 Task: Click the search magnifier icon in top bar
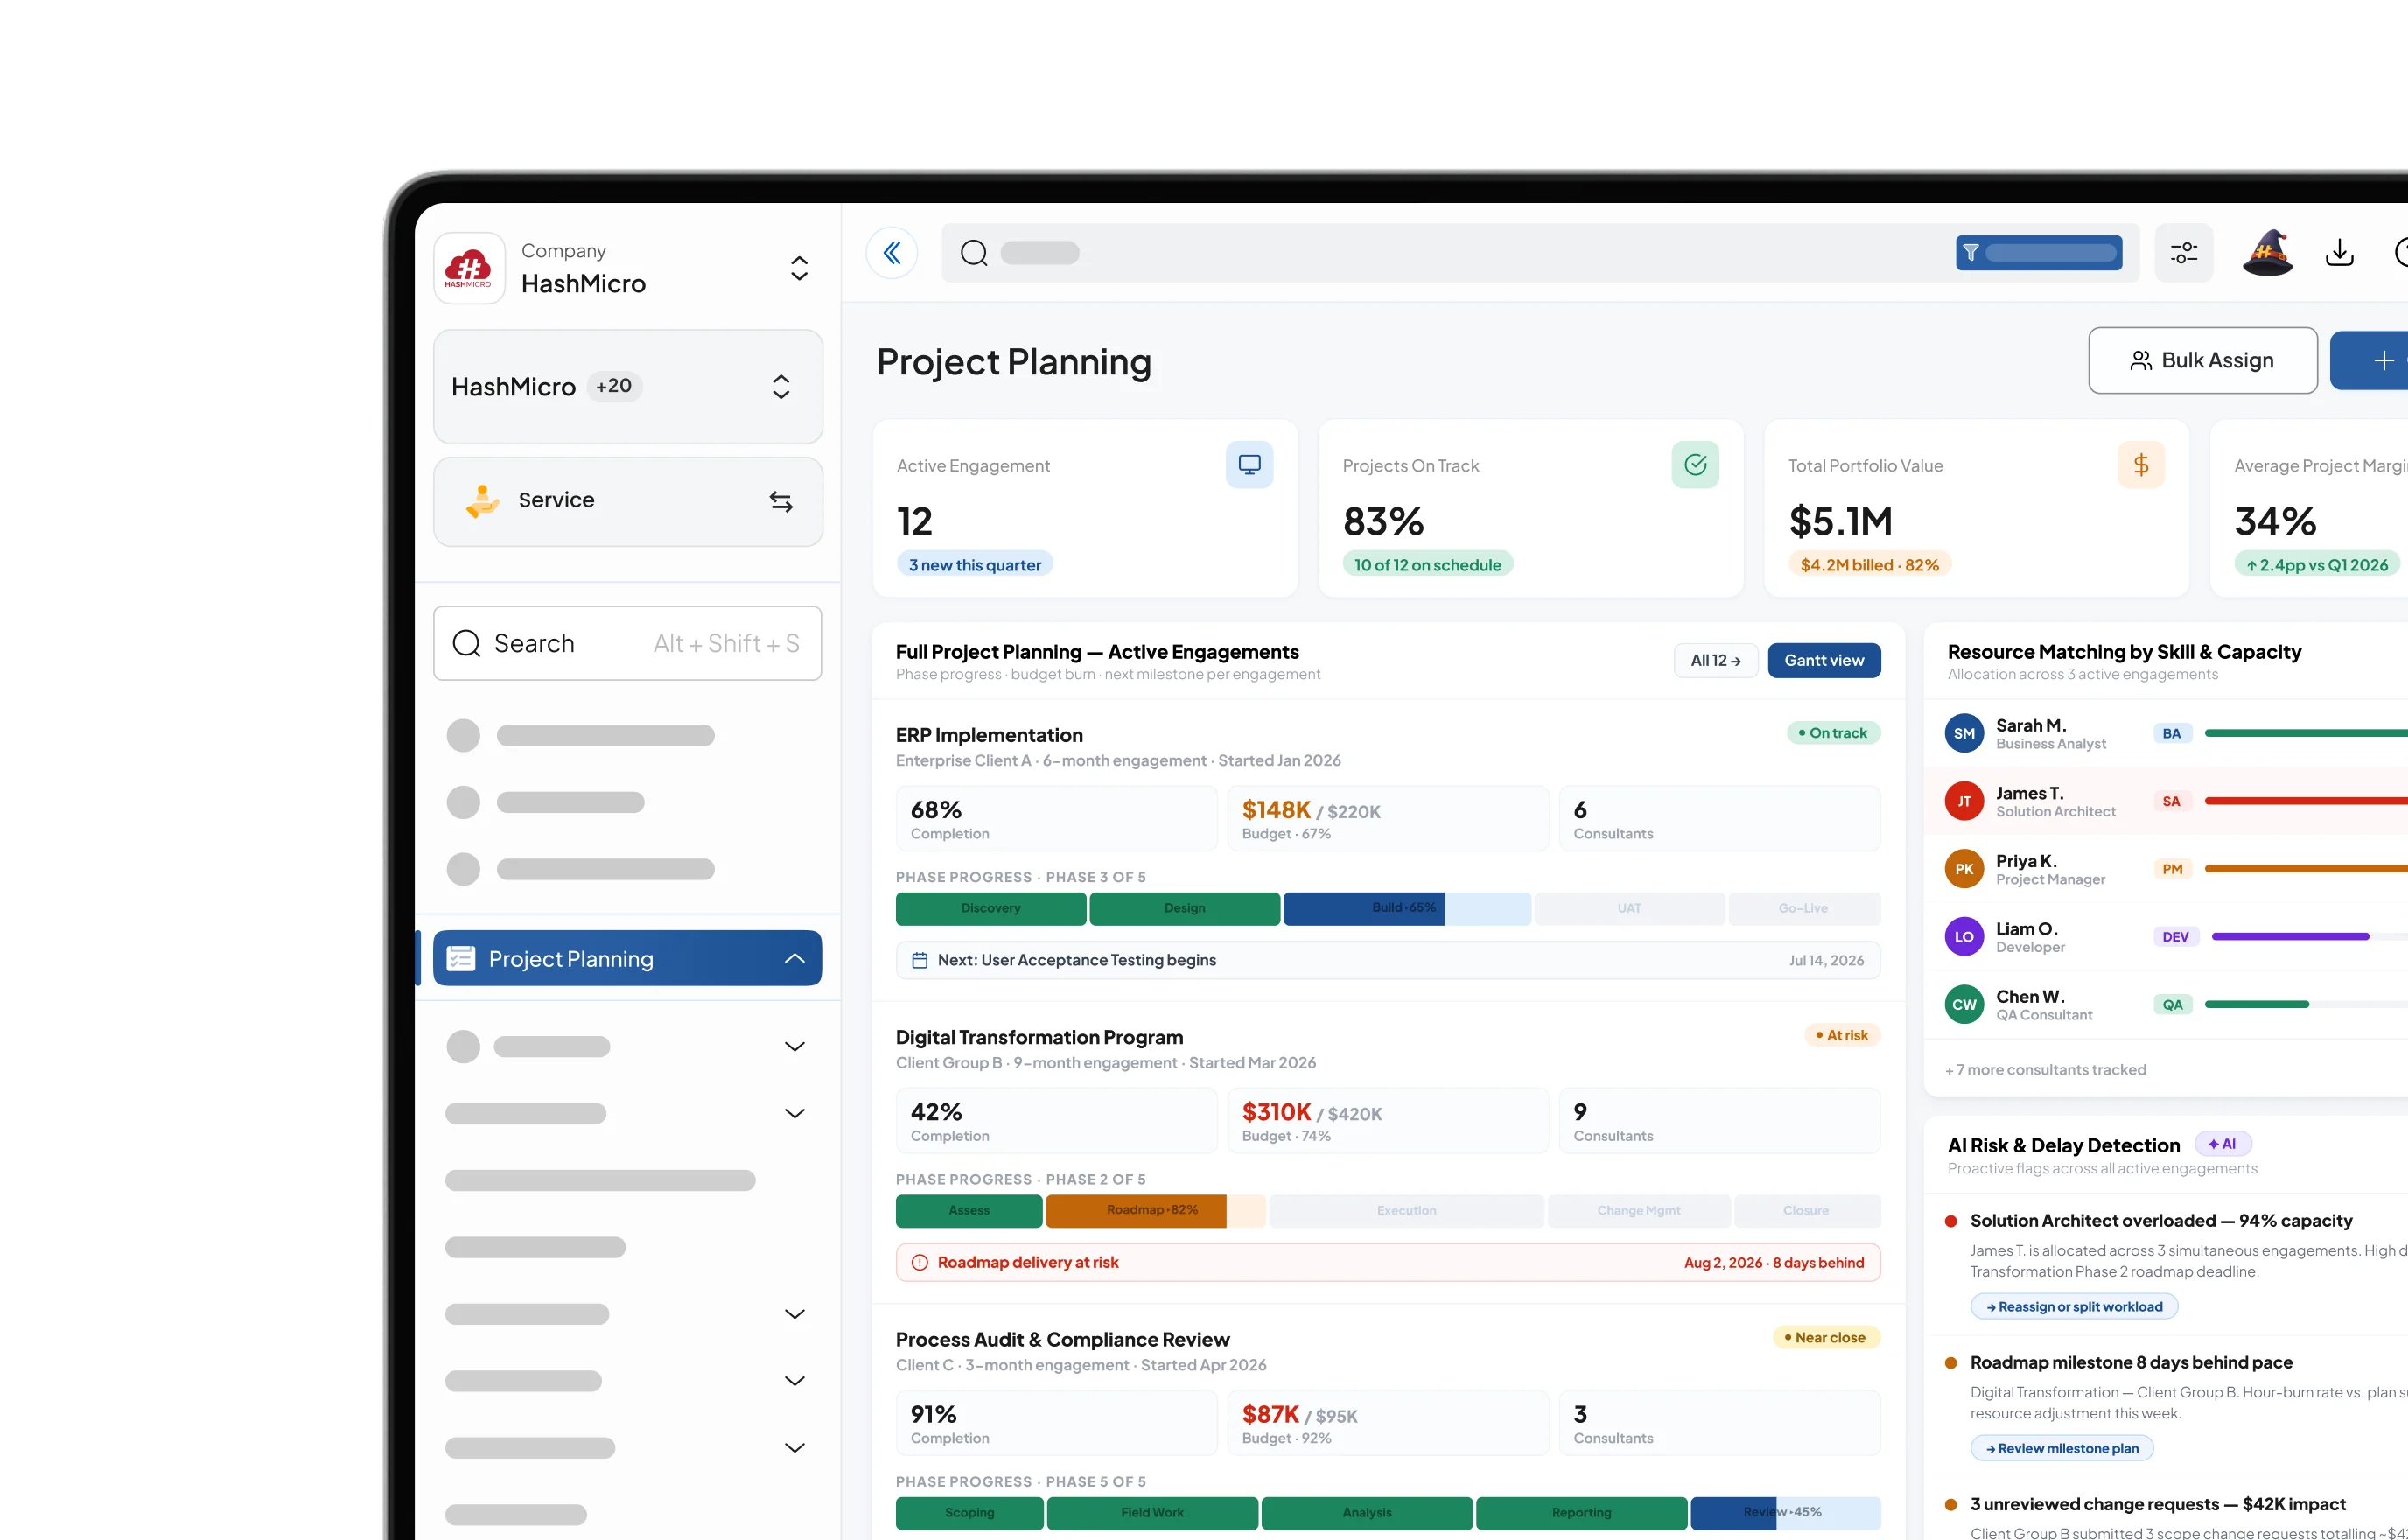click(x=974, y=253)
